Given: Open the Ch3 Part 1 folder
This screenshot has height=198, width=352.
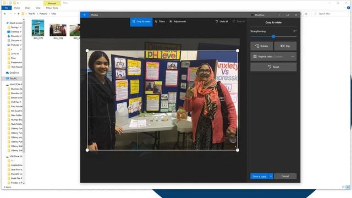Looking at the screenshot, I should click(x=14, y=102).
